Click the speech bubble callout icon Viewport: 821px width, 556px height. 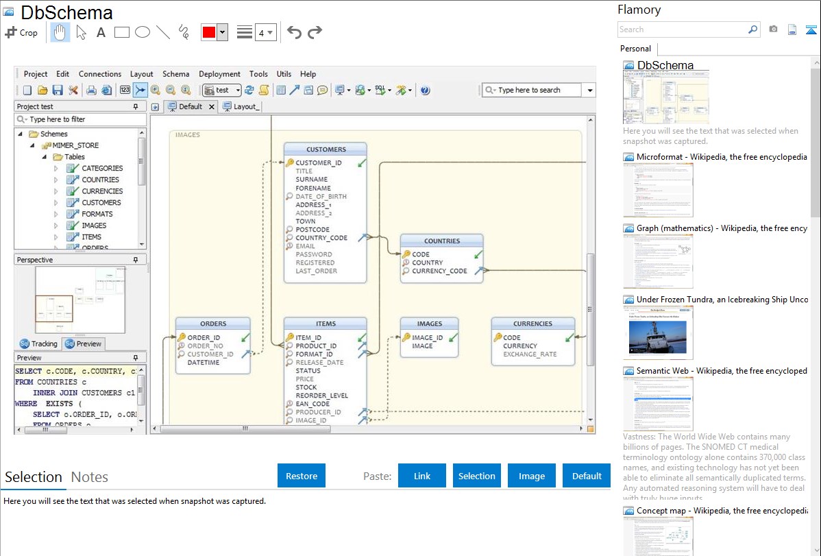tap(323, 90)
